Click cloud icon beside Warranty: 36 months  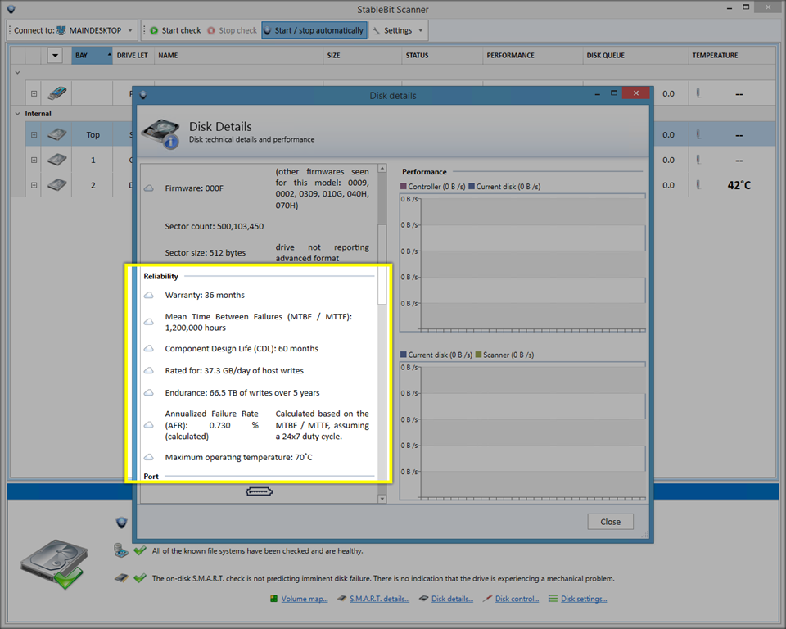[x=149, y=295]
